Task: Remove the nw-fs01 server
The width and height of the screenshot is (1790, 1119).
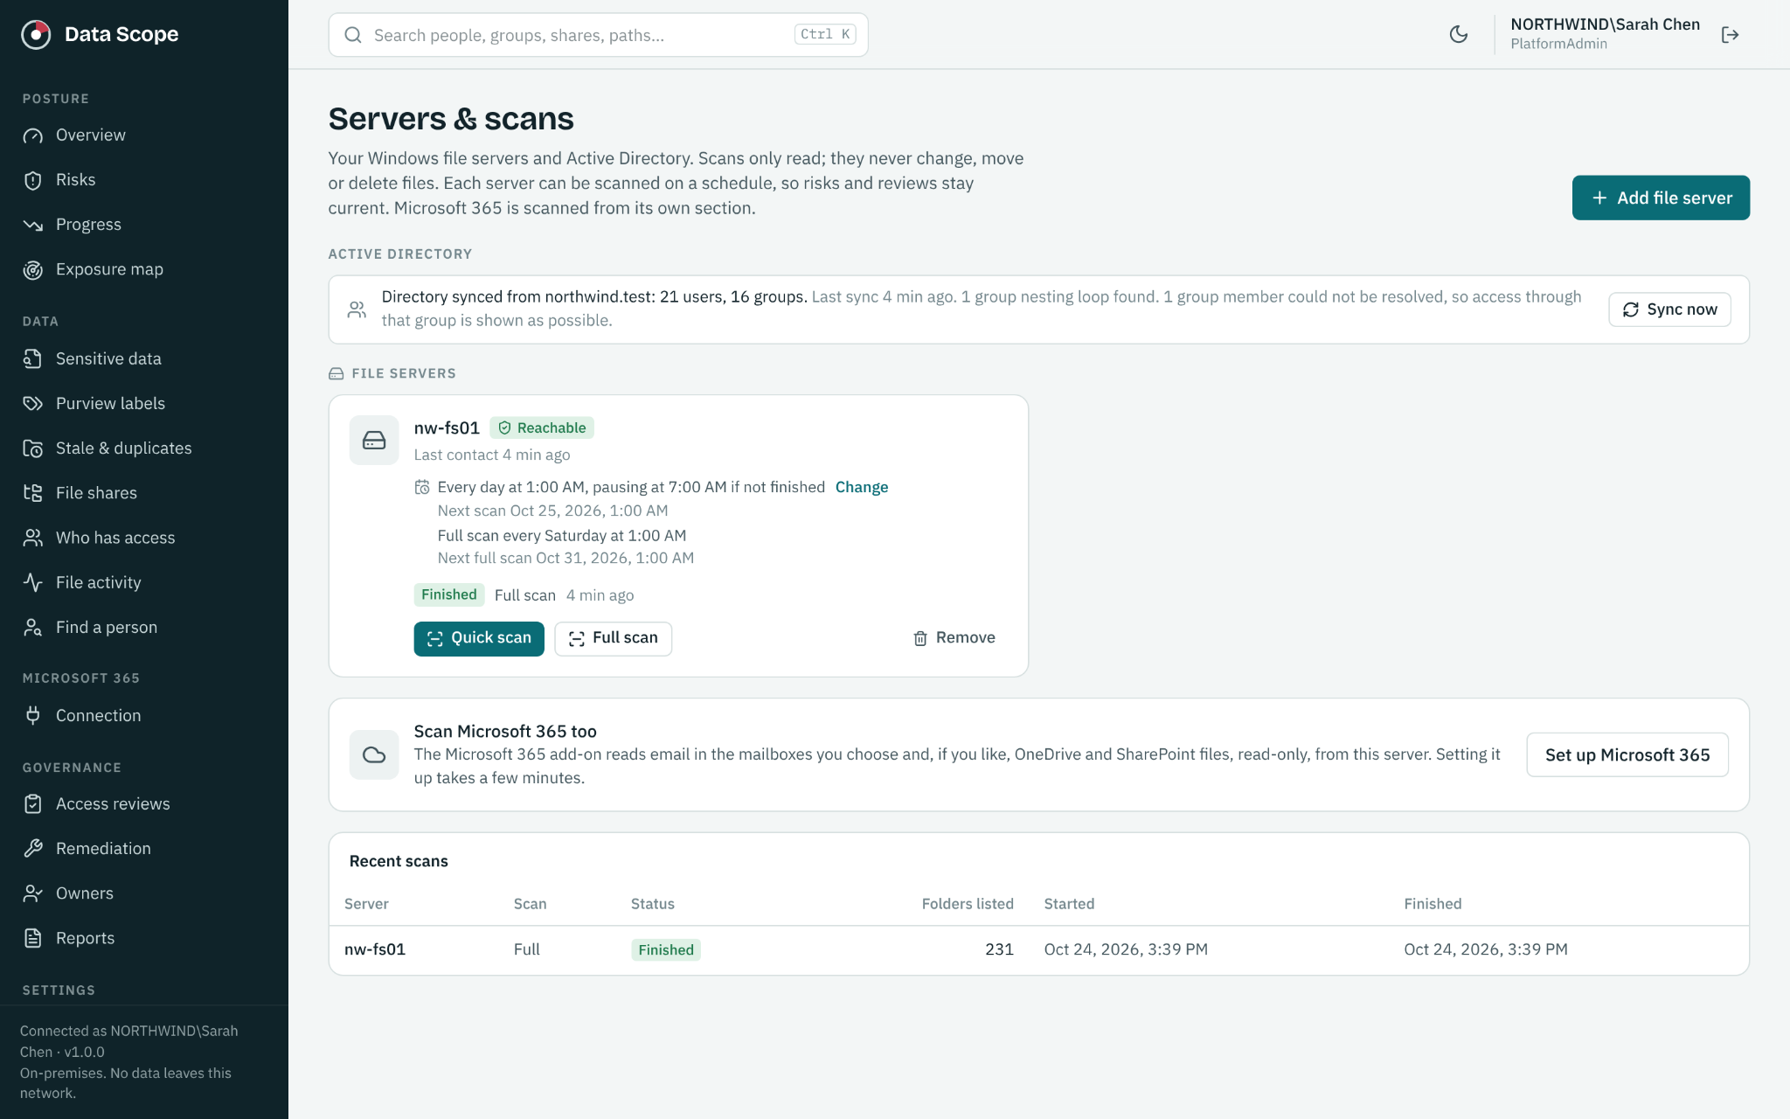Action: tap(954, 638)
